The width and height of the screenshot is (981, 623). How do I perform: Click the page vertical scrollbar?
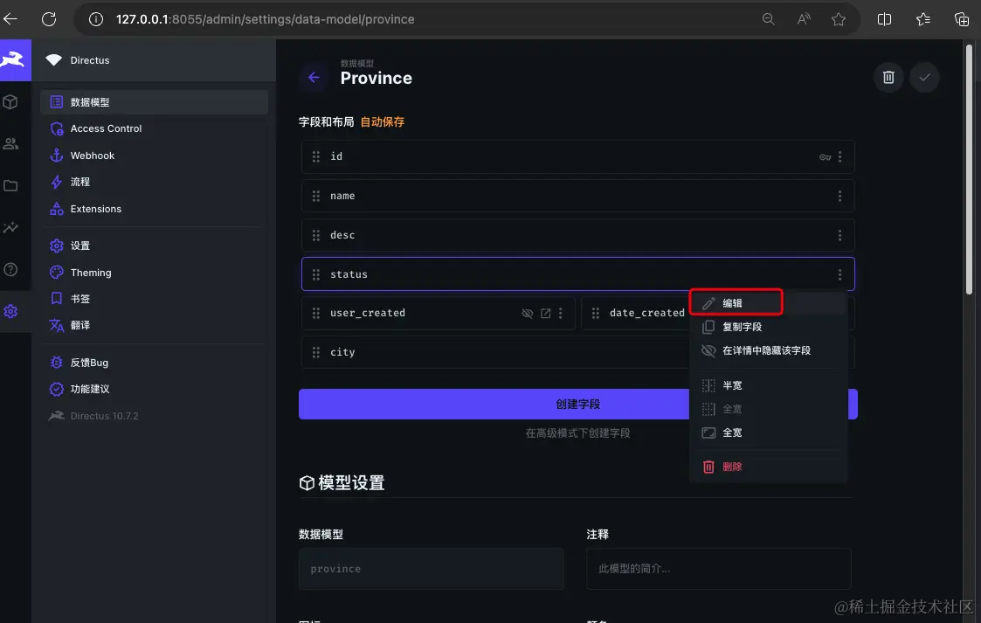point(969,169)
